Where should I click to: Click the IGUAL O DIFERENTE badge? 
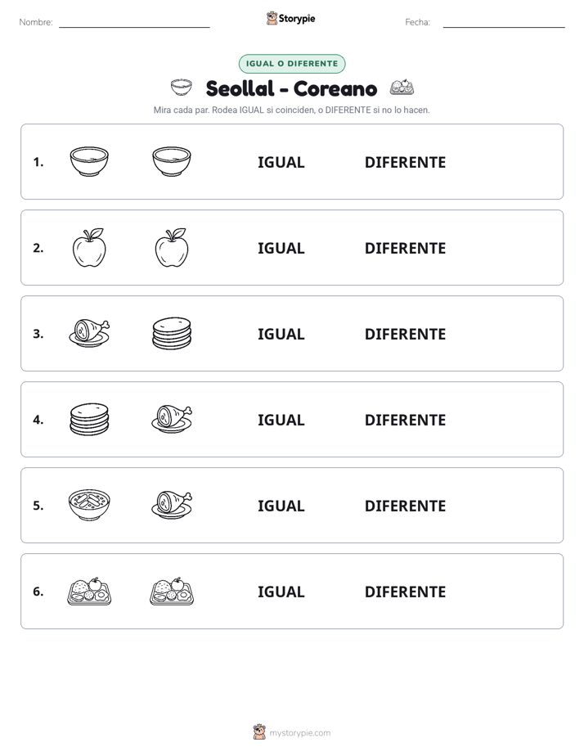click(292, 64)
